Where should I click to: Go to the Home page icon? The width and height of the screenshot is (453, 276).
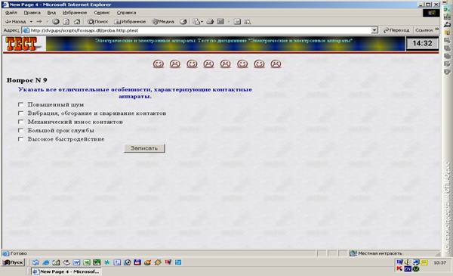[x=77, y=22]
